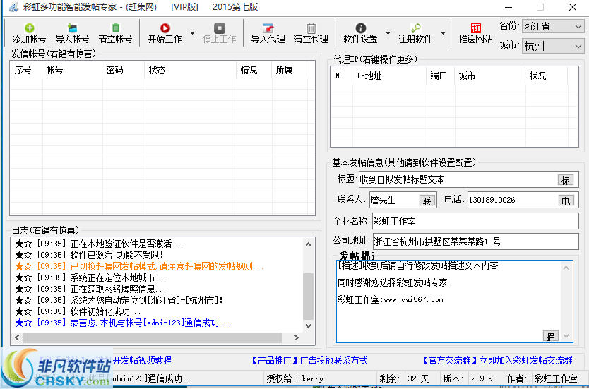Click the 端口 column header
Image resolution: width=589 pixels, height=389 pixels.
(440, 76)
